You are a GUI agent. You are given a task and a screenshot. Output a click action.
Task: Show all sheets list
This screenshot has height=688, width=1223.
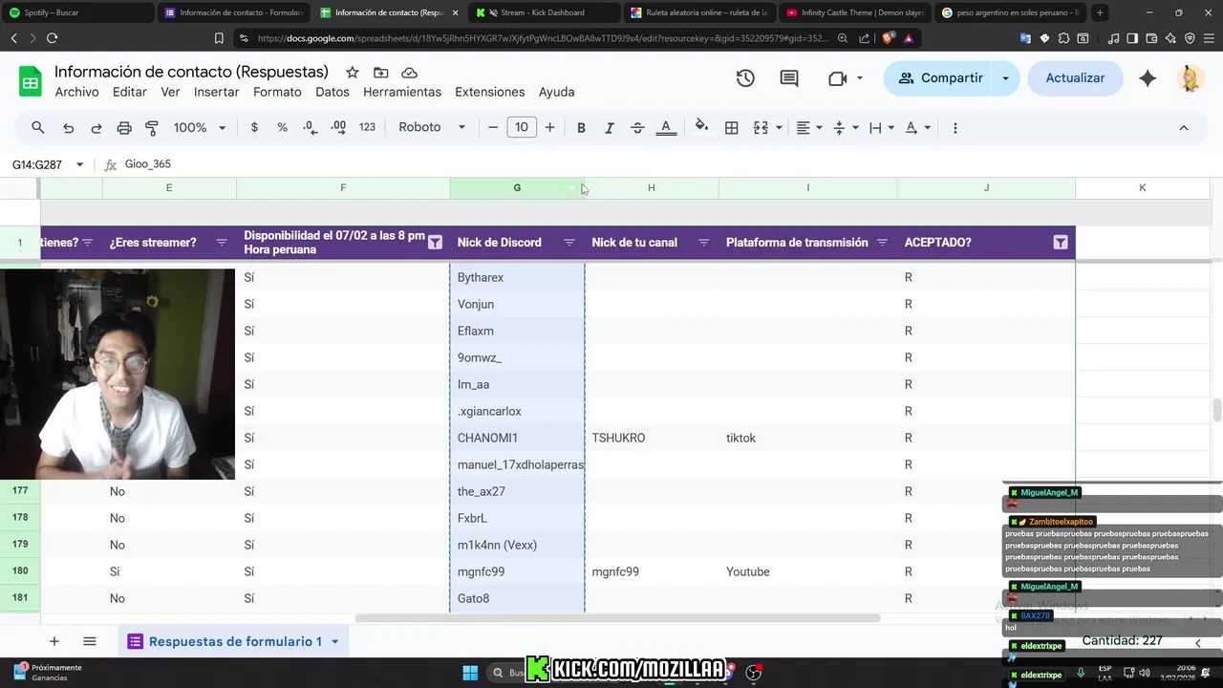89,641
